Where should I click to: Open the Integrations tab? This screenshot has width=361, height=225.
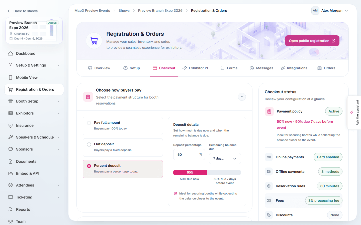294,68
